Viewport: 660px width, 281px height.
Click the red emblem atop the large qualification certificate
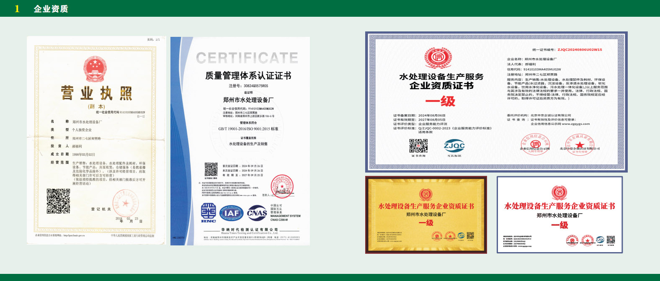click(x=438, y=58)
